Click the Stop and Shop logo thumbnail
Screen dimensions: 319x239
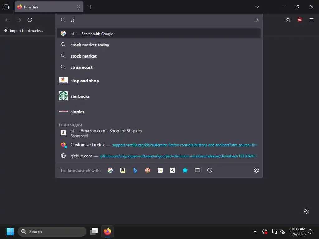63,81
